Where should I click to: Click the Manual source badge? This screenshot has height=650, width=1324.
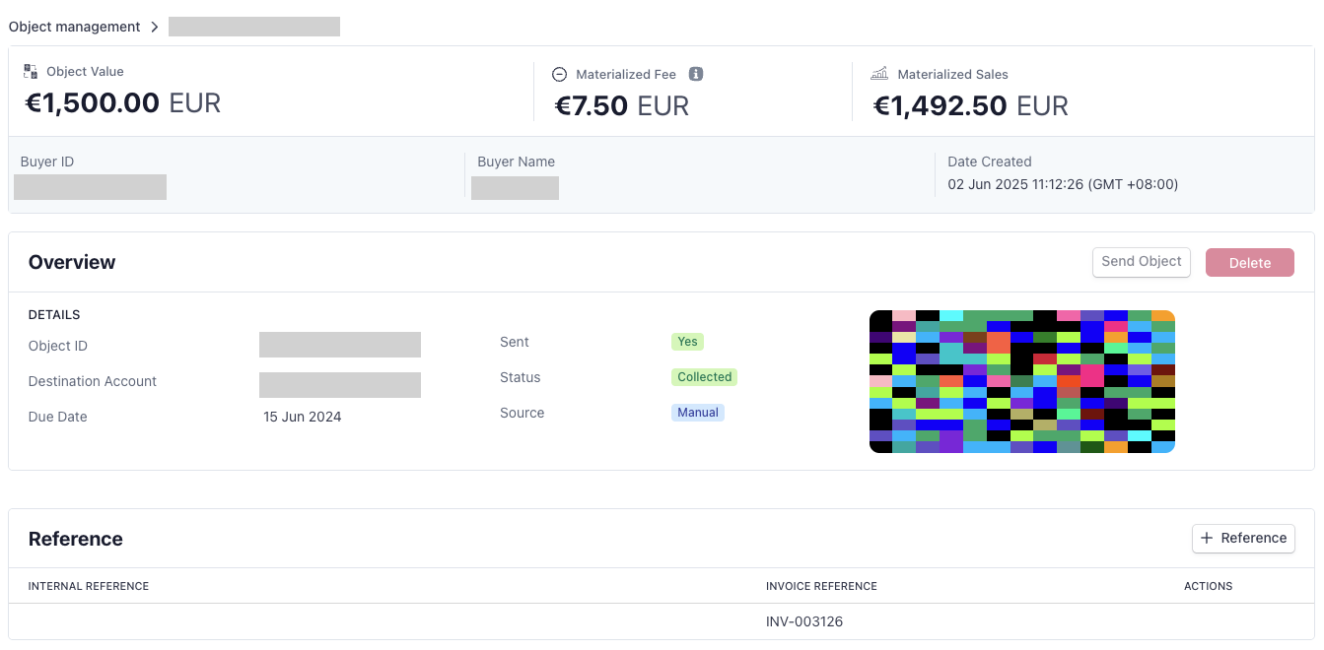tap(697, 413)
